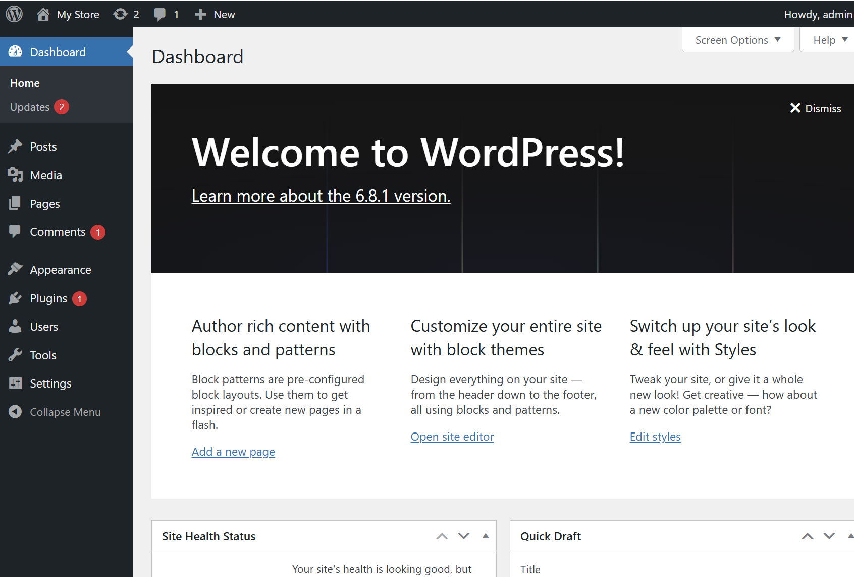Move Quick Draft widget down
The height and width of the screenshot is (577, 854).
point(829,536)
